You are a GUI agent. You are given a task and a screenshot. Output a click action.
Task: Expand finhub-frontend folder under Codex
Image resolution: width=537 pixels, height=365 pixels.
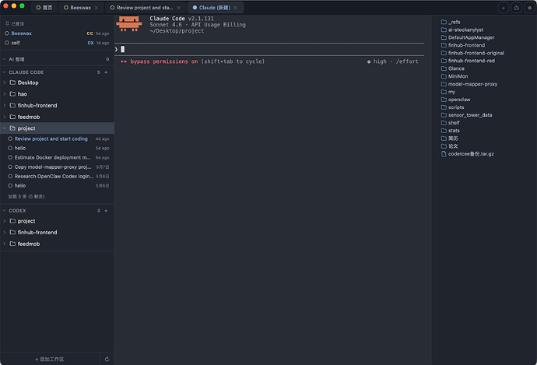click(5, 233)
